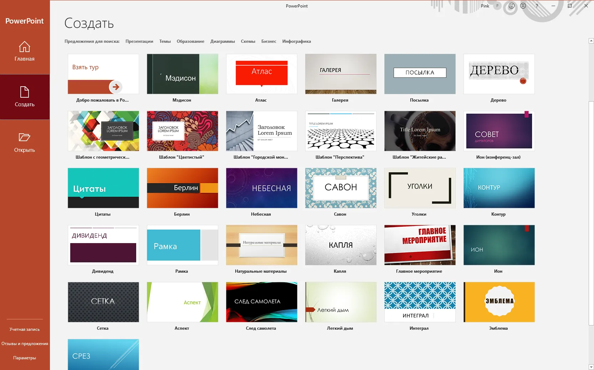
Task: Select the Эмблема template thumbnail
Action: [x=499, y=302]
